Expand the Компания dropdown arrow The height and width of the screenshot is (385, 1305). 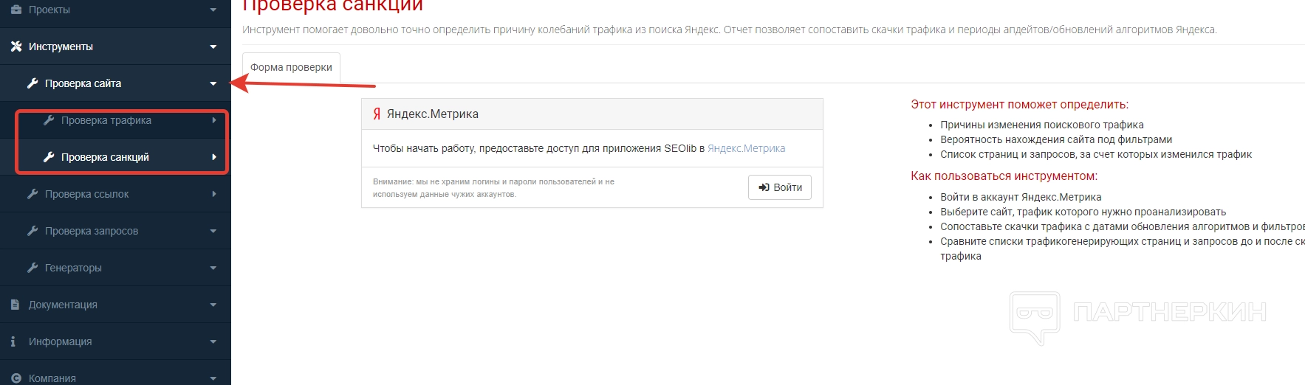point(213,379)
